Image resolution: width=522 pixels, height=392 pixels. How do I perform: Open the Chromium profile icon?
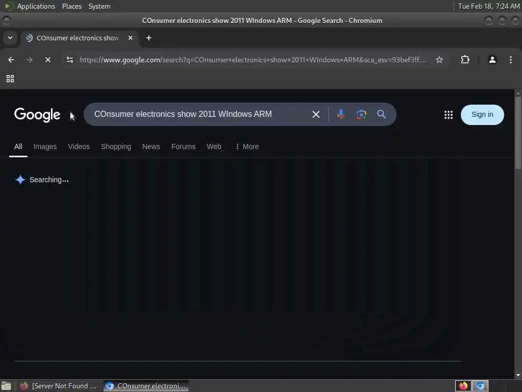[492, 60]
